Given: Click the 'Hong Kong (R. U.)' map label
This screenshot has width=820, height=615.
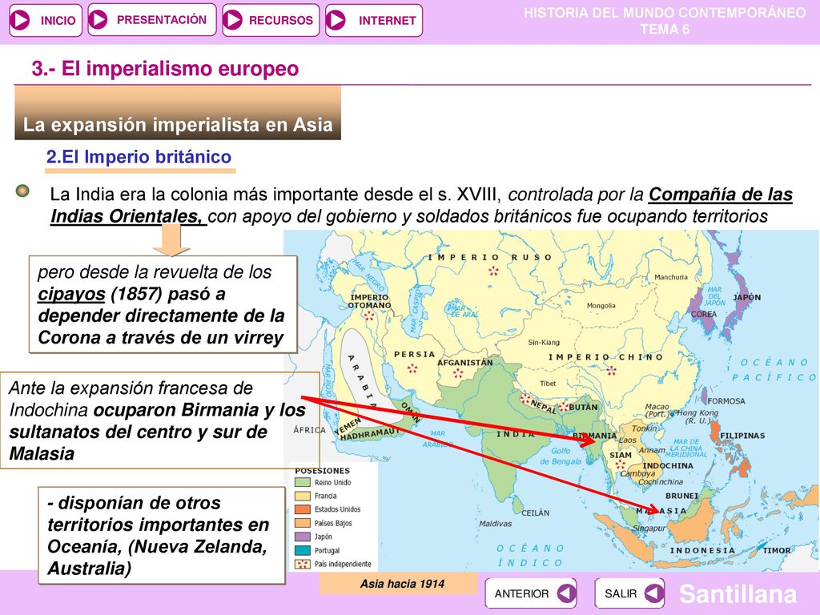Looking at the screenshot, I should coord(697,416).
